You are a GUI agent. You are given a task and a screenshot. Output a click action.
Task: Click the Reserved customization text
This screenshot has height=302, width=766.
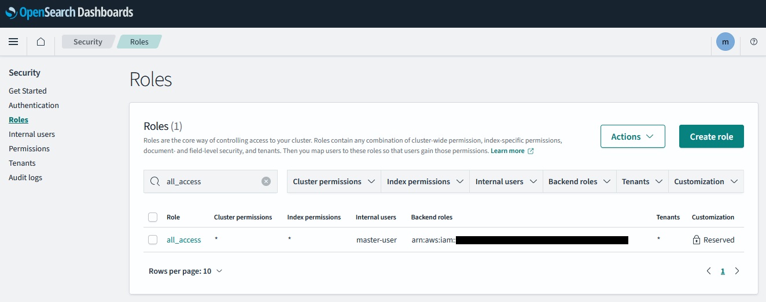click(x=719, y=240)
